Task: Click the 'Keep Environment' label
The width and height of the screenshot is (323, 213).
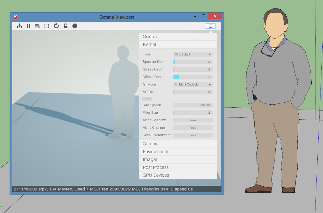Action: click(x=156, y=135)
